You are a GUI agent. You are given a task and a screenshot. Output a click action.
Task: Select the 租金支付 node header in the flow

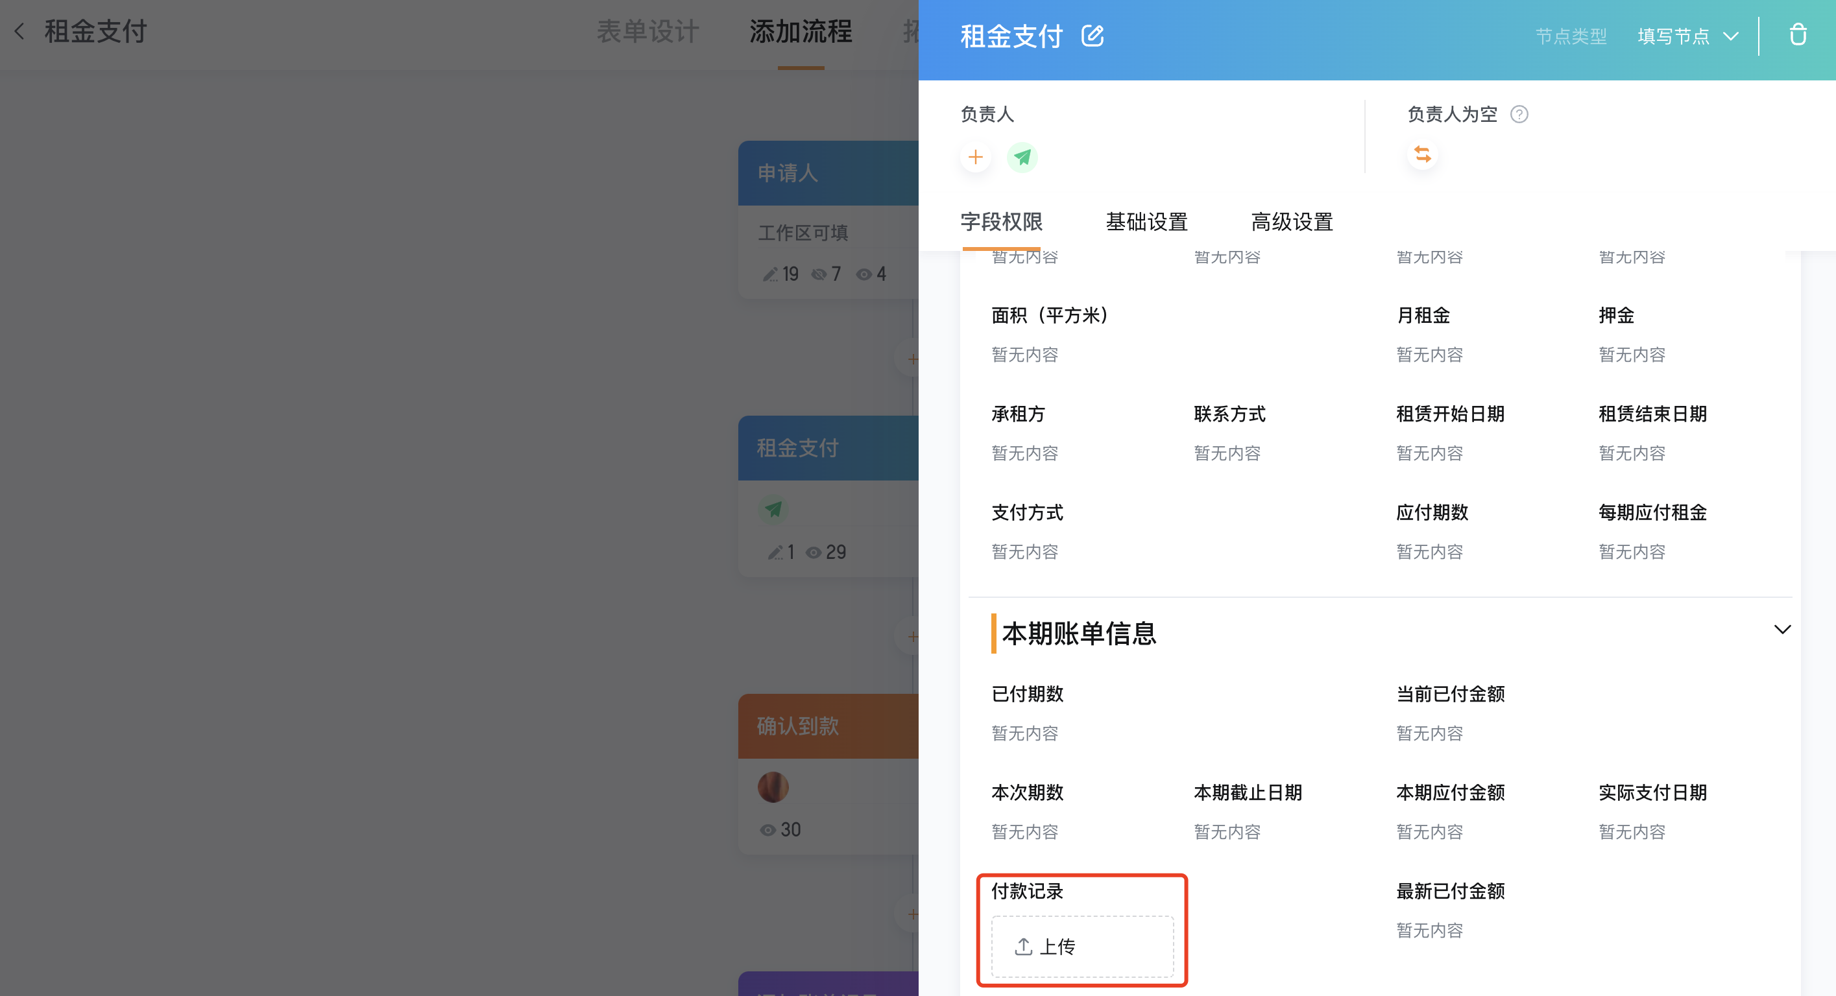(828, 448)
